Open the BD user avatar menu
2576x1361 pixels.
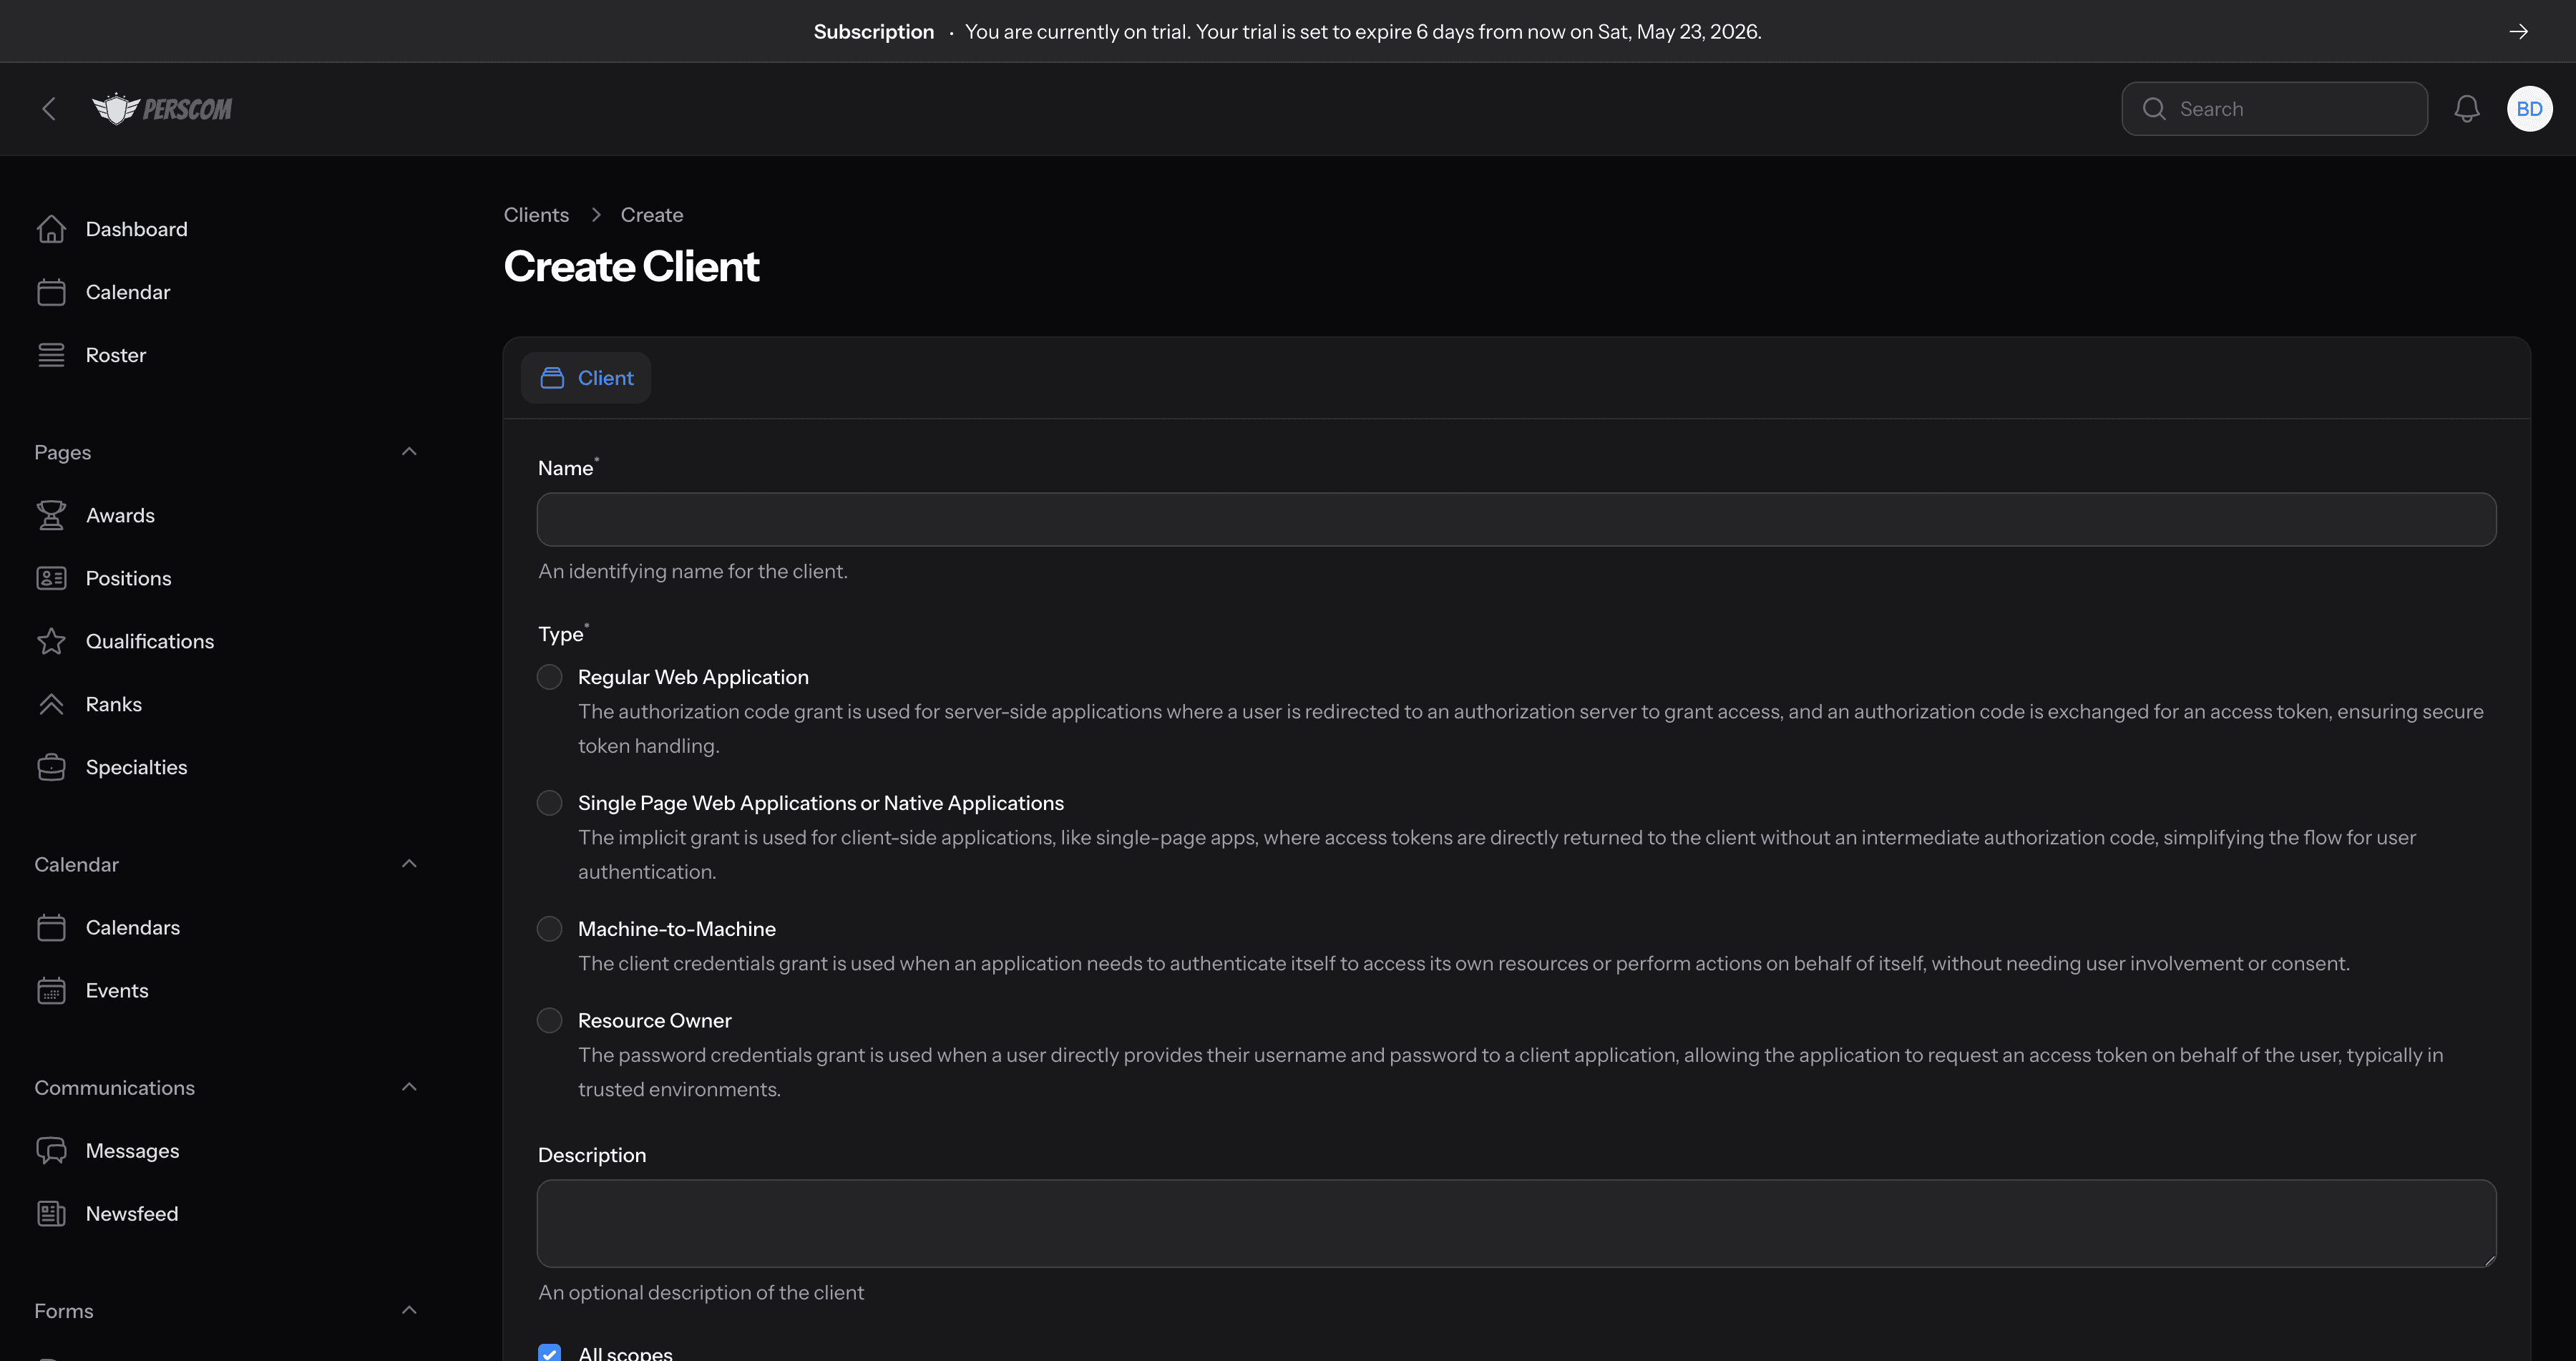point(2529,109)
